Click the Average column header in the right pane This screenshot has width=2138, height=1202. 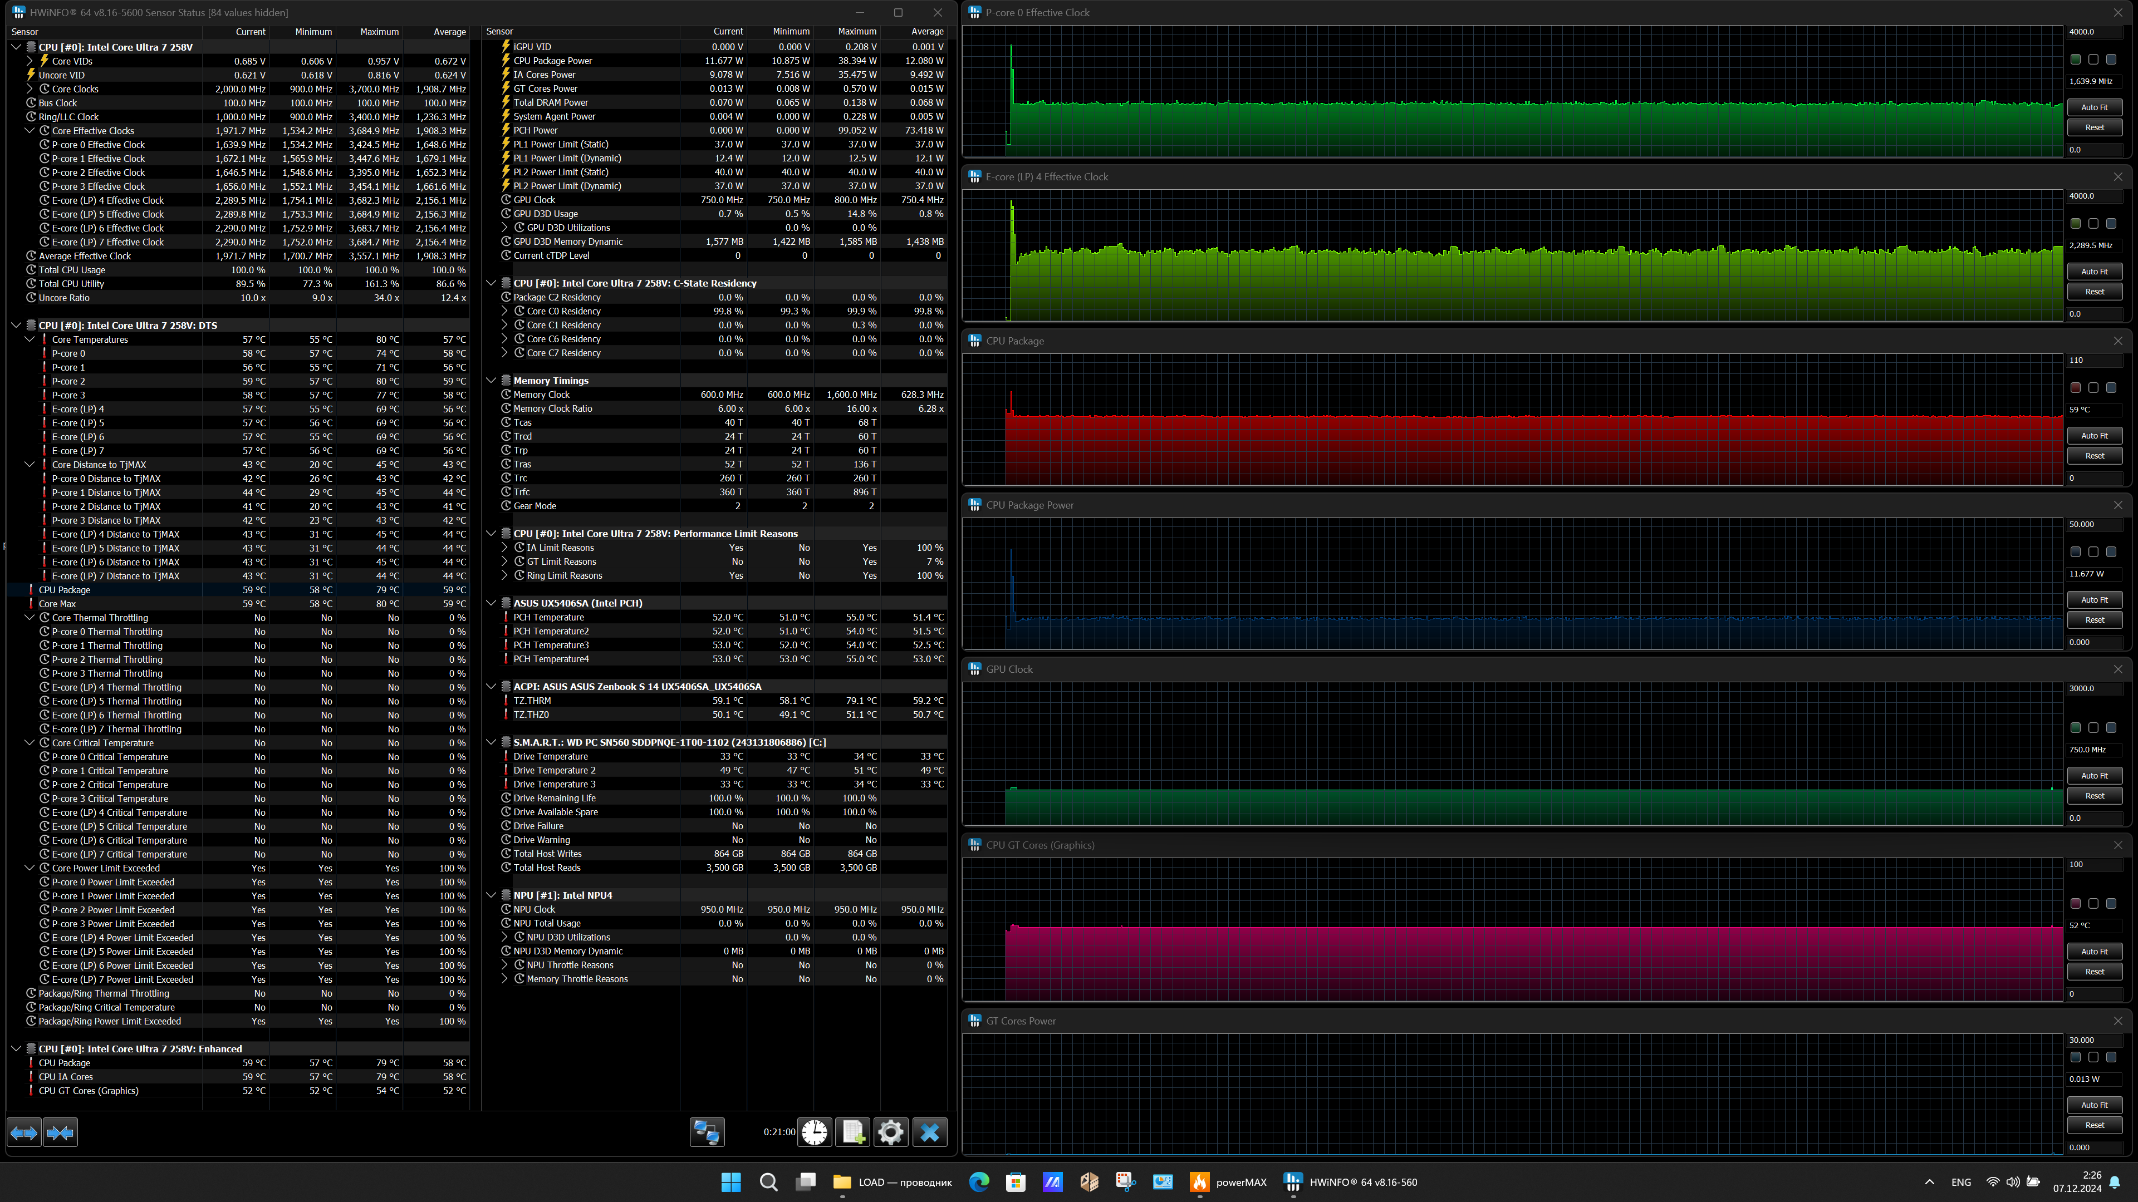(x=927, y=32)
